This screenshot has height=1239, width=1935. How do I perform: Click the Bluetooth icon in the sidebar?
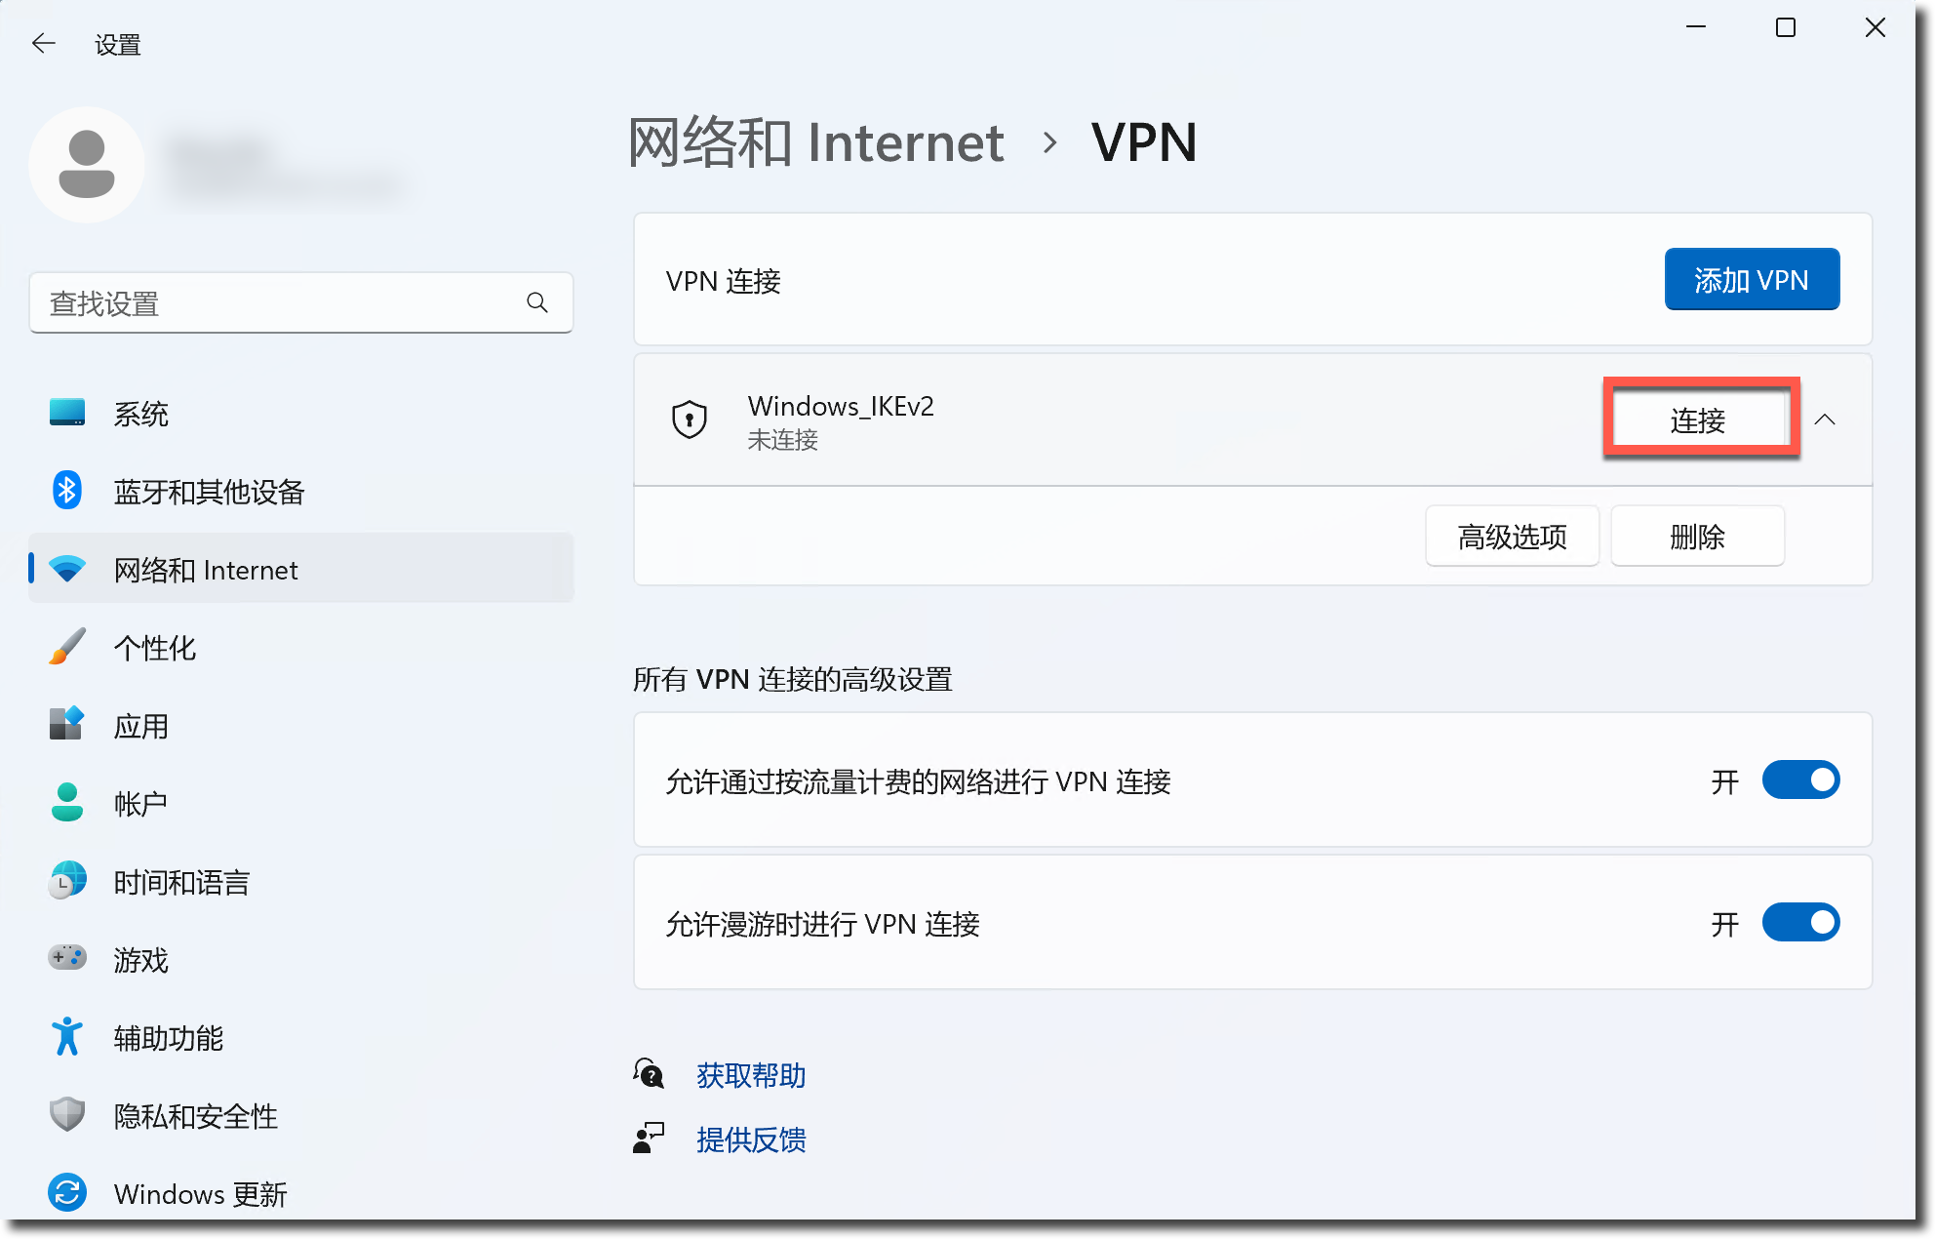[67, 491]
